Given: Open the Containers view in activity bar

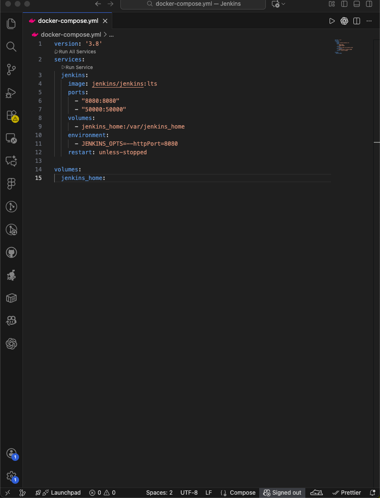Looking at the screenshot, I should [x=11, y=298].
